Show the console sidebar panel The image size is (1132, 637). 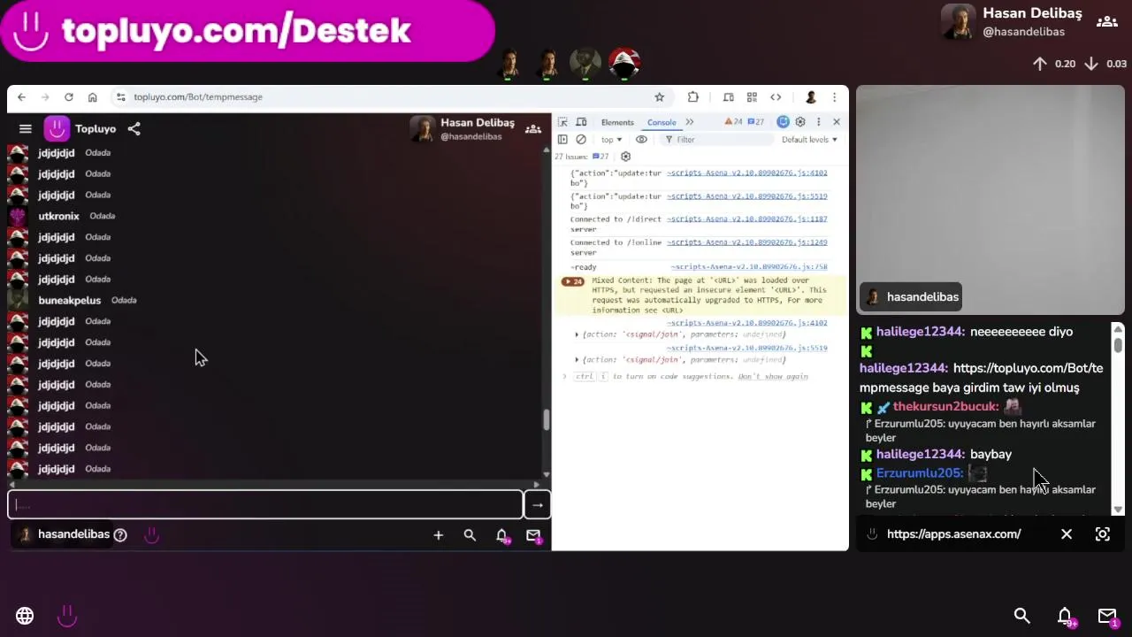point(562,140)
